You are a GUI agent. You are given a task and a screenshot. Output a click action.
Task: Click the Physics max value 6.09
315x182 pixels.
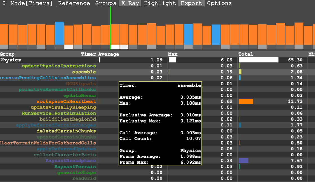(227, 60)
